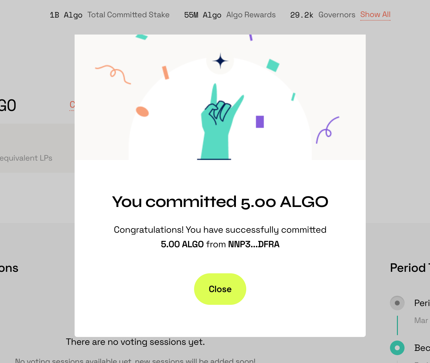Click the orange oval confetti shape
Screen dimensions: 430x363
142,112
